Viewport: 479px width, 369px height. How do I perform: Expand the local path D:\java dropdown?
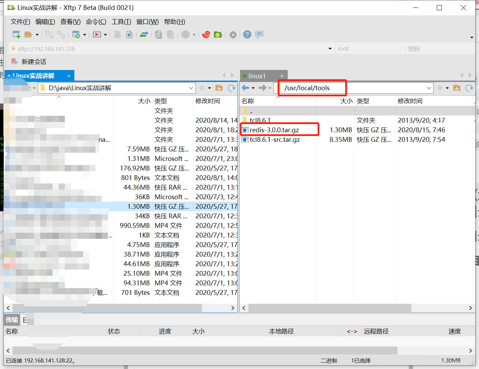[x=191, y=88]
